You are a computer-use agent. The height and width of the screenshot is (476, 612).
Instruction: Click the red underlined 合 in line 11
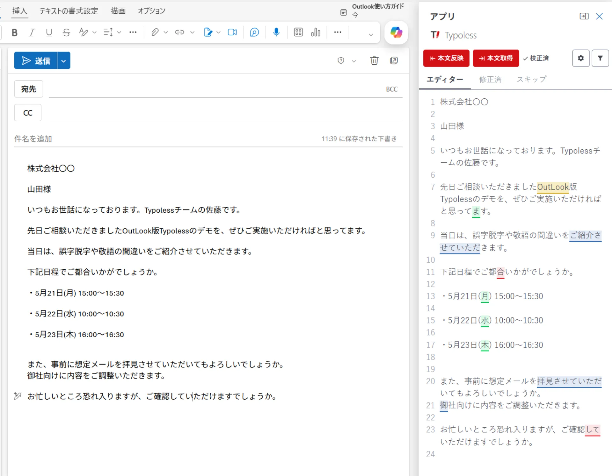(x=500, y=272)
